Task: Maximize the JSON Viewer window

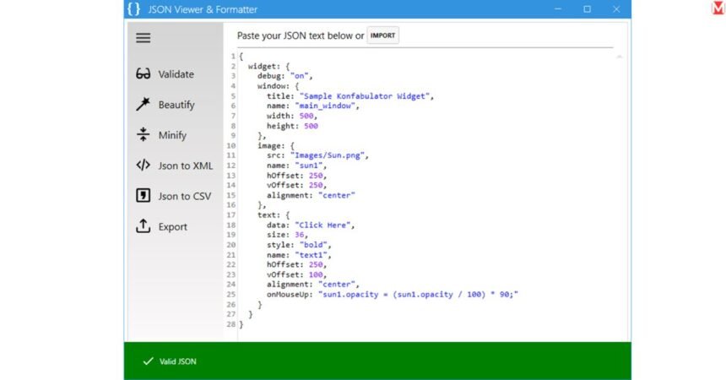Action: click(587, 8)
